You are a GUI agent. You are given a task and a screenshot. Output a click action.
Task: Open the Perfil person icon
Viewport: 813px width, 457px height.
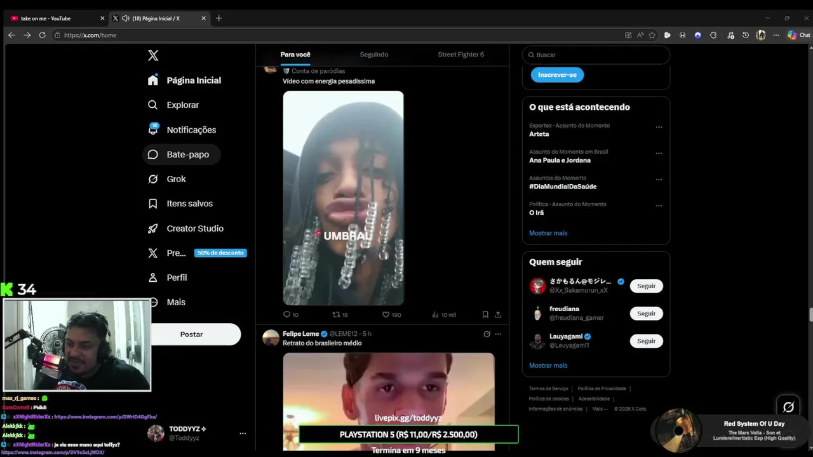click(x=153, y=277)
